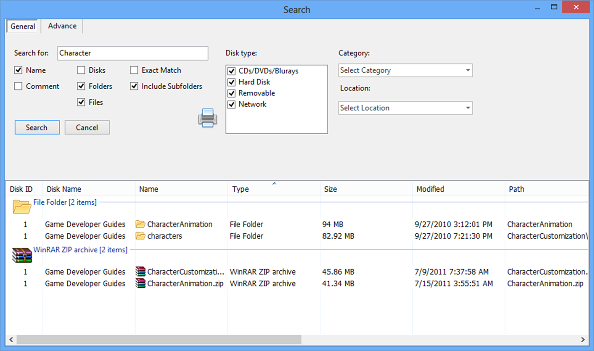Uncheck the Name search option
Viewport: 594px width, 351px height.
(x=18, y=70)
